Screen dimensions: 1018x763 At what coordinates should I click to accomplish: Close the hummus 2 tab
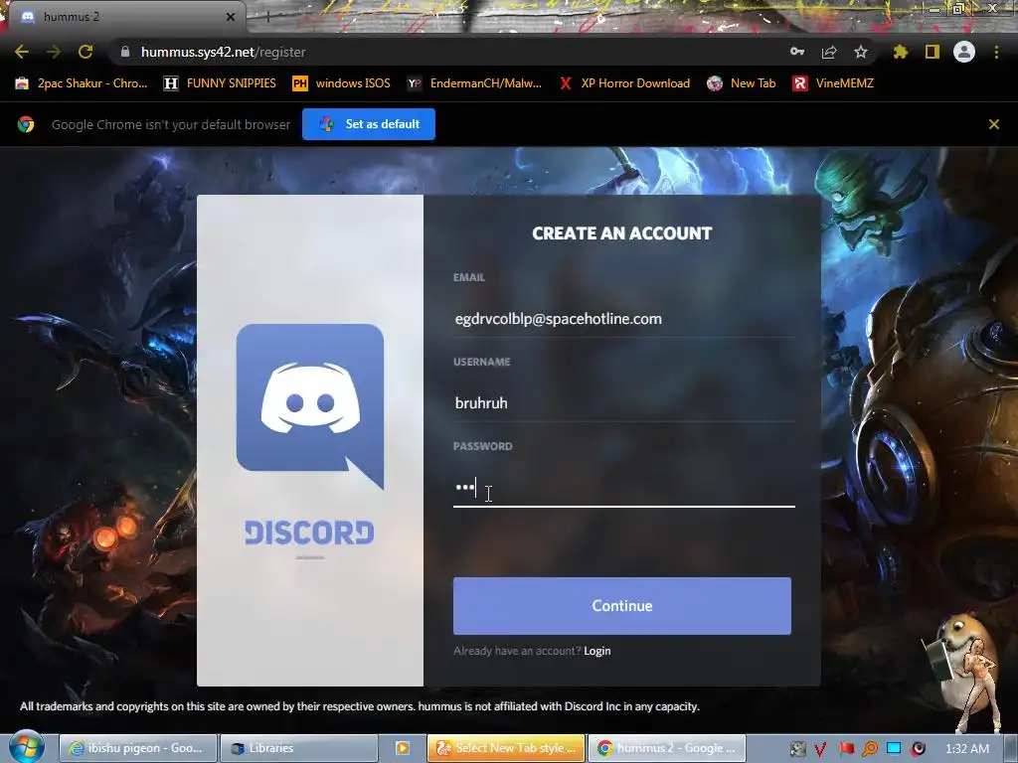(x=230, y=17)
